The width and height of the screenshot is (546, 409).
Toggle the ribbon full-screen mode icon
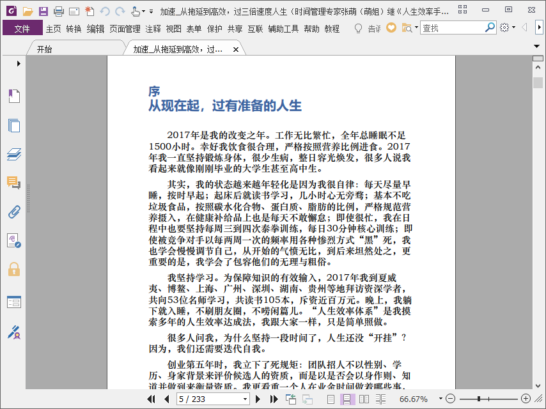click(x=462, y=10)
